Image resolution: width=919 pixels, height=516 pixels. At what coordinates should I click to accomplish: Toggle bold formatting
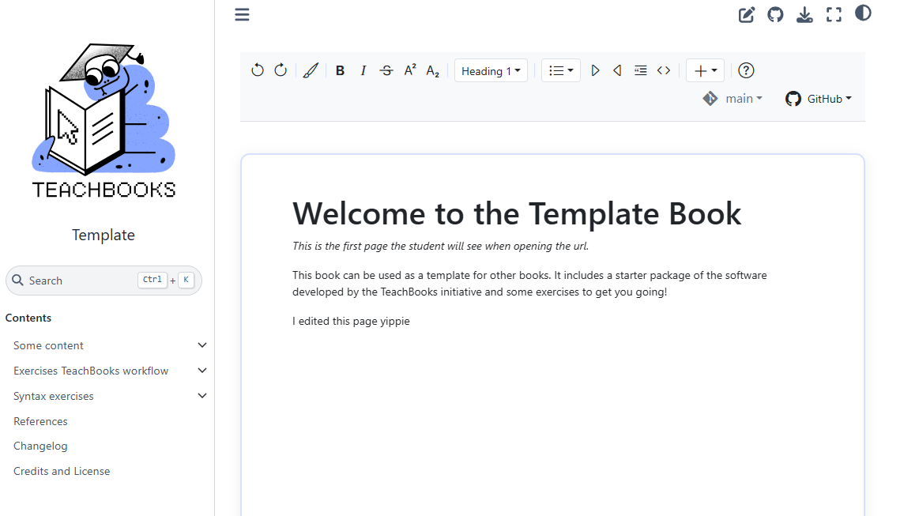coord(340,70)
